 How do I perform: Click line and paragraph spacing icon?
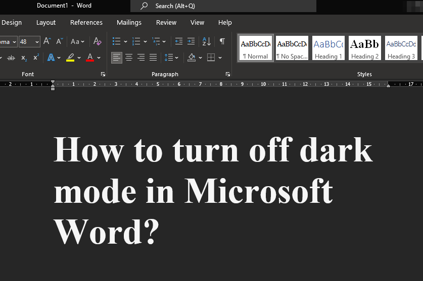click(x=169, y=58)
